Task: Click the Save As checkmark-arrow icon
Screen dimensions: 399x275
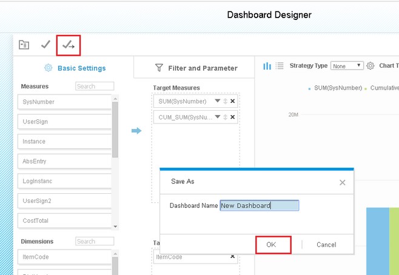Action: (69, 45)
